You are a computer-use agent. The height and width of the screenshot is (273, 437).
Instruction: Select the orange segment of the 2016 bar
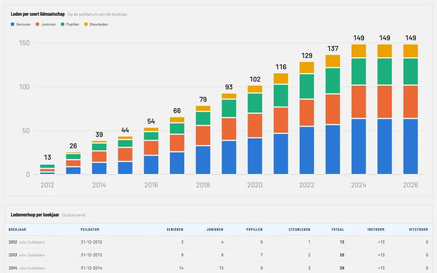pyautogui.click(x=151, y=148)
